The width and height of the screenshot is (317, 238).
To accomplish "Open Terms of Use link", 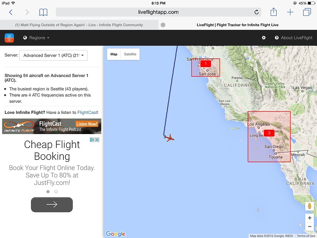I will pos(306,236).
